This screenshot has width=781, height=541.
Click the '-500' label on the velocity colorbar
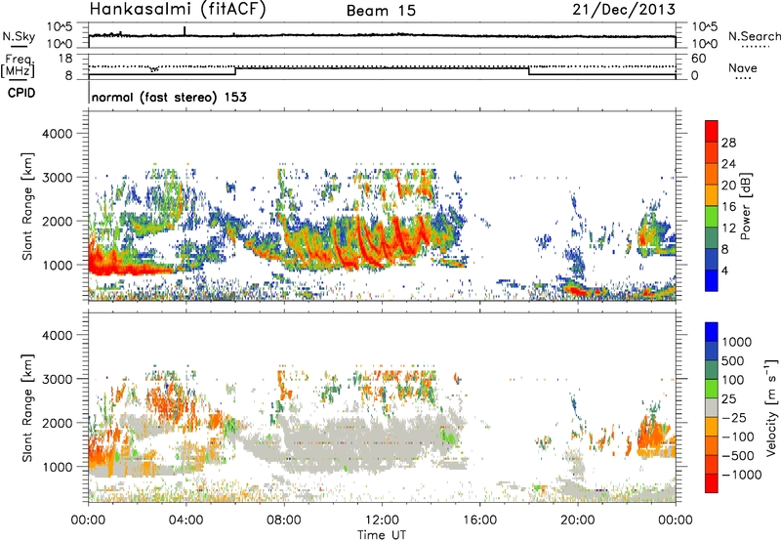tap(738, 456)
